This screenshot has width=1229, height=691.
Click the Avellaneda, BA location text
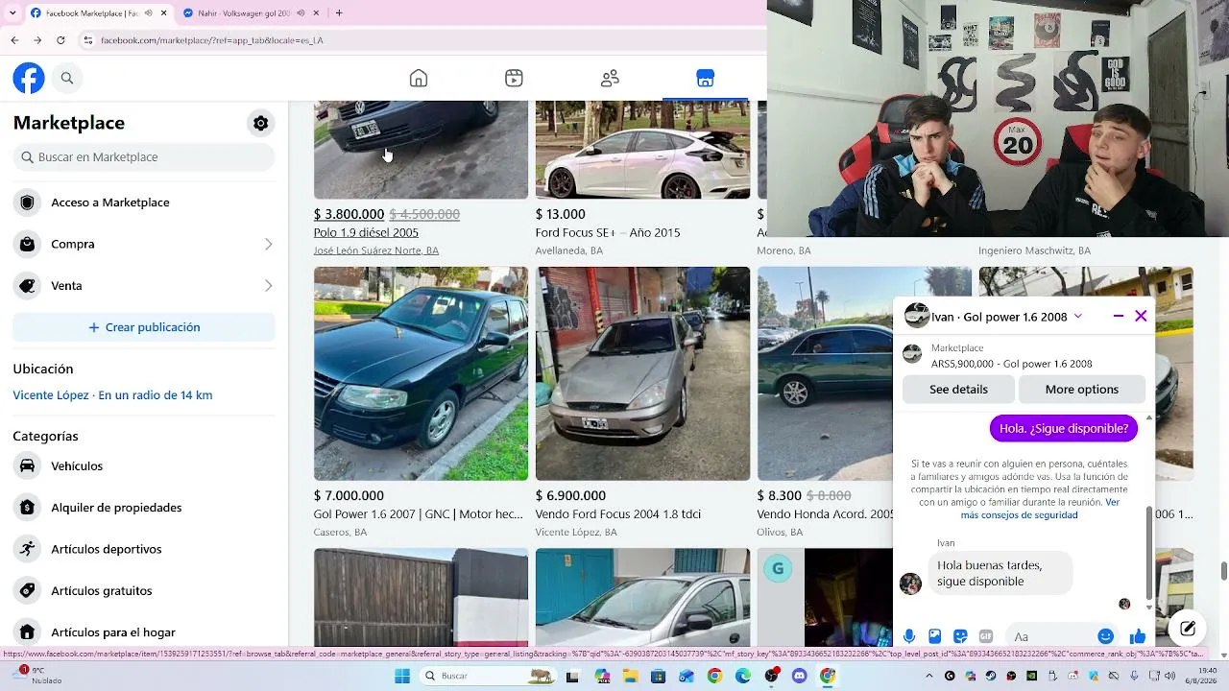coord(569,251)
